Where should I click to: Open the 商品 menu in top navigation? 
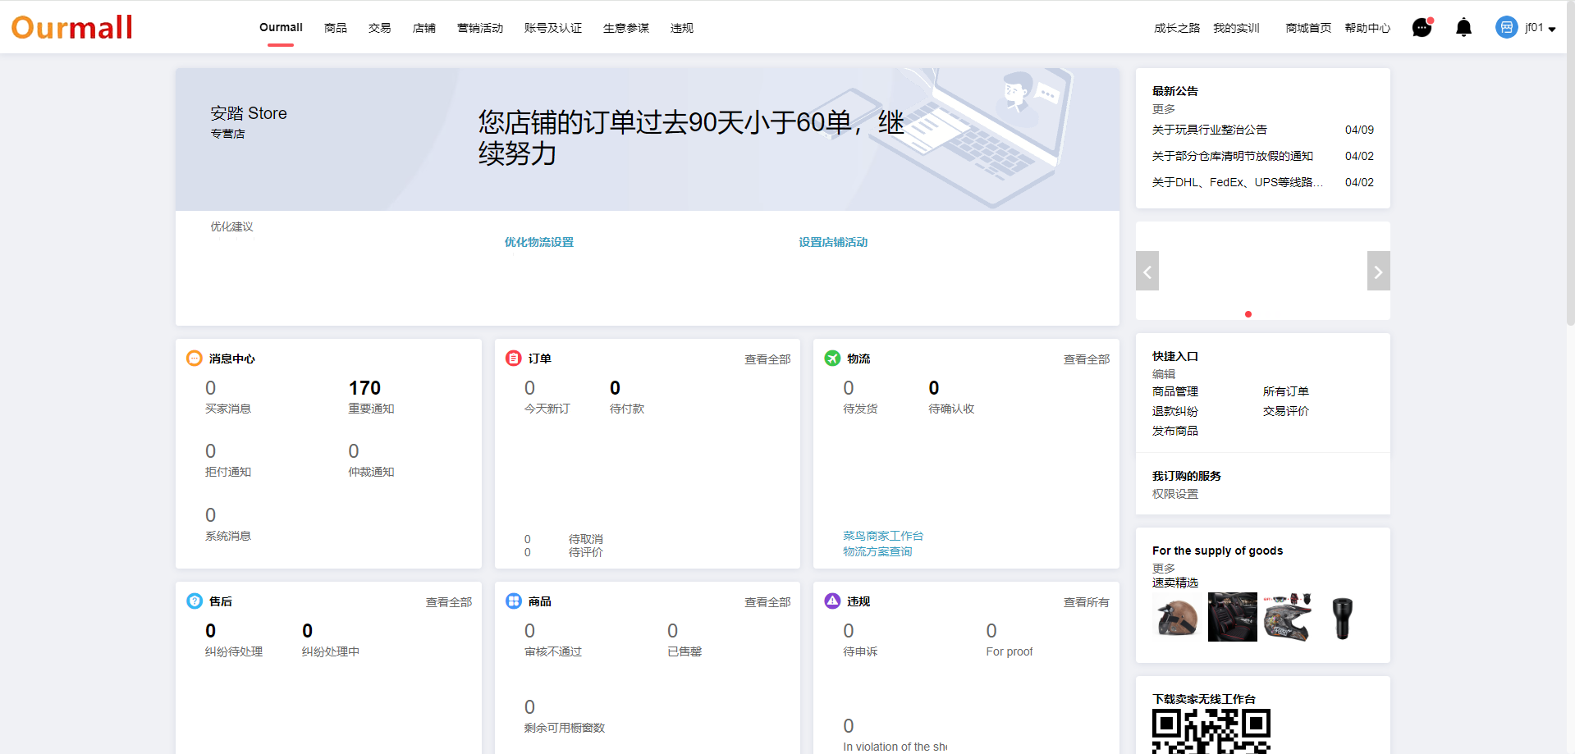point(335,28)
